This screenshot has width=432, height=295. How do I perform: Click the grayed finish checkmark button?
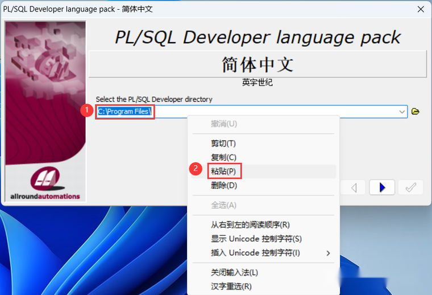coord(410,188)
